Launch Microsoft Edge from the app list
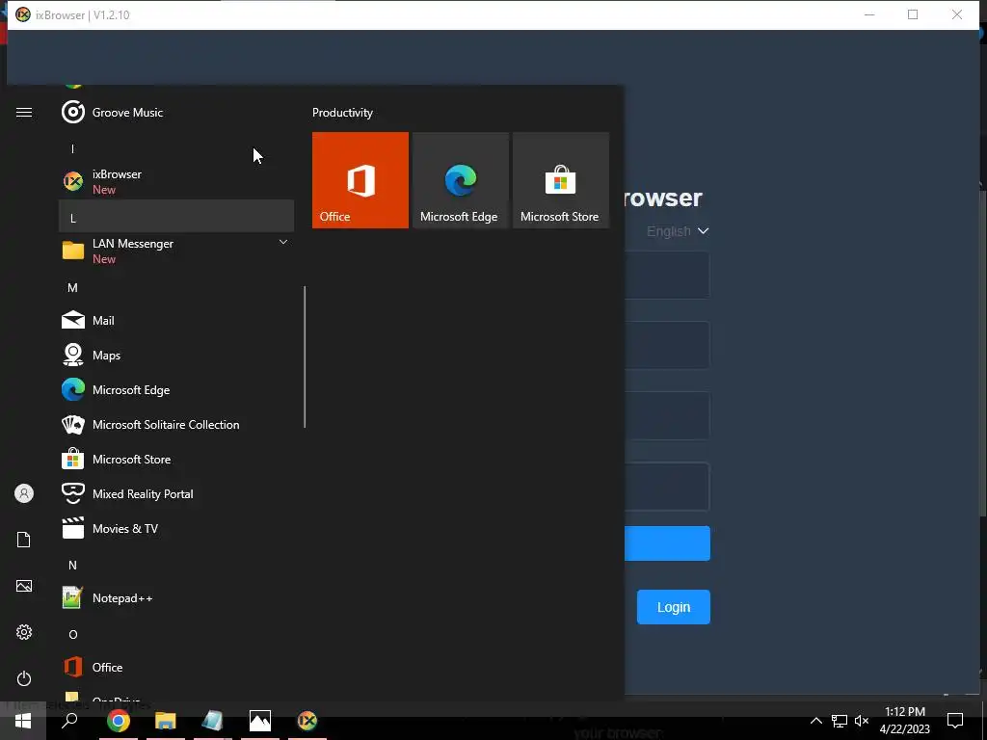Viewport: 987px width, 740px height. (x=176, y=390)
